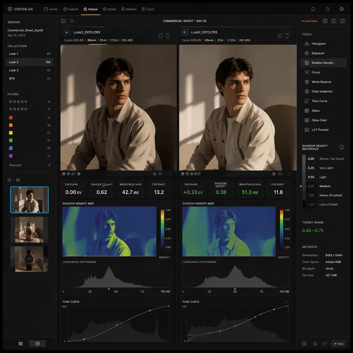Click the 0.45 – 0.75 target range value
This screenshot has height=353, width=353.
(313, 231)
